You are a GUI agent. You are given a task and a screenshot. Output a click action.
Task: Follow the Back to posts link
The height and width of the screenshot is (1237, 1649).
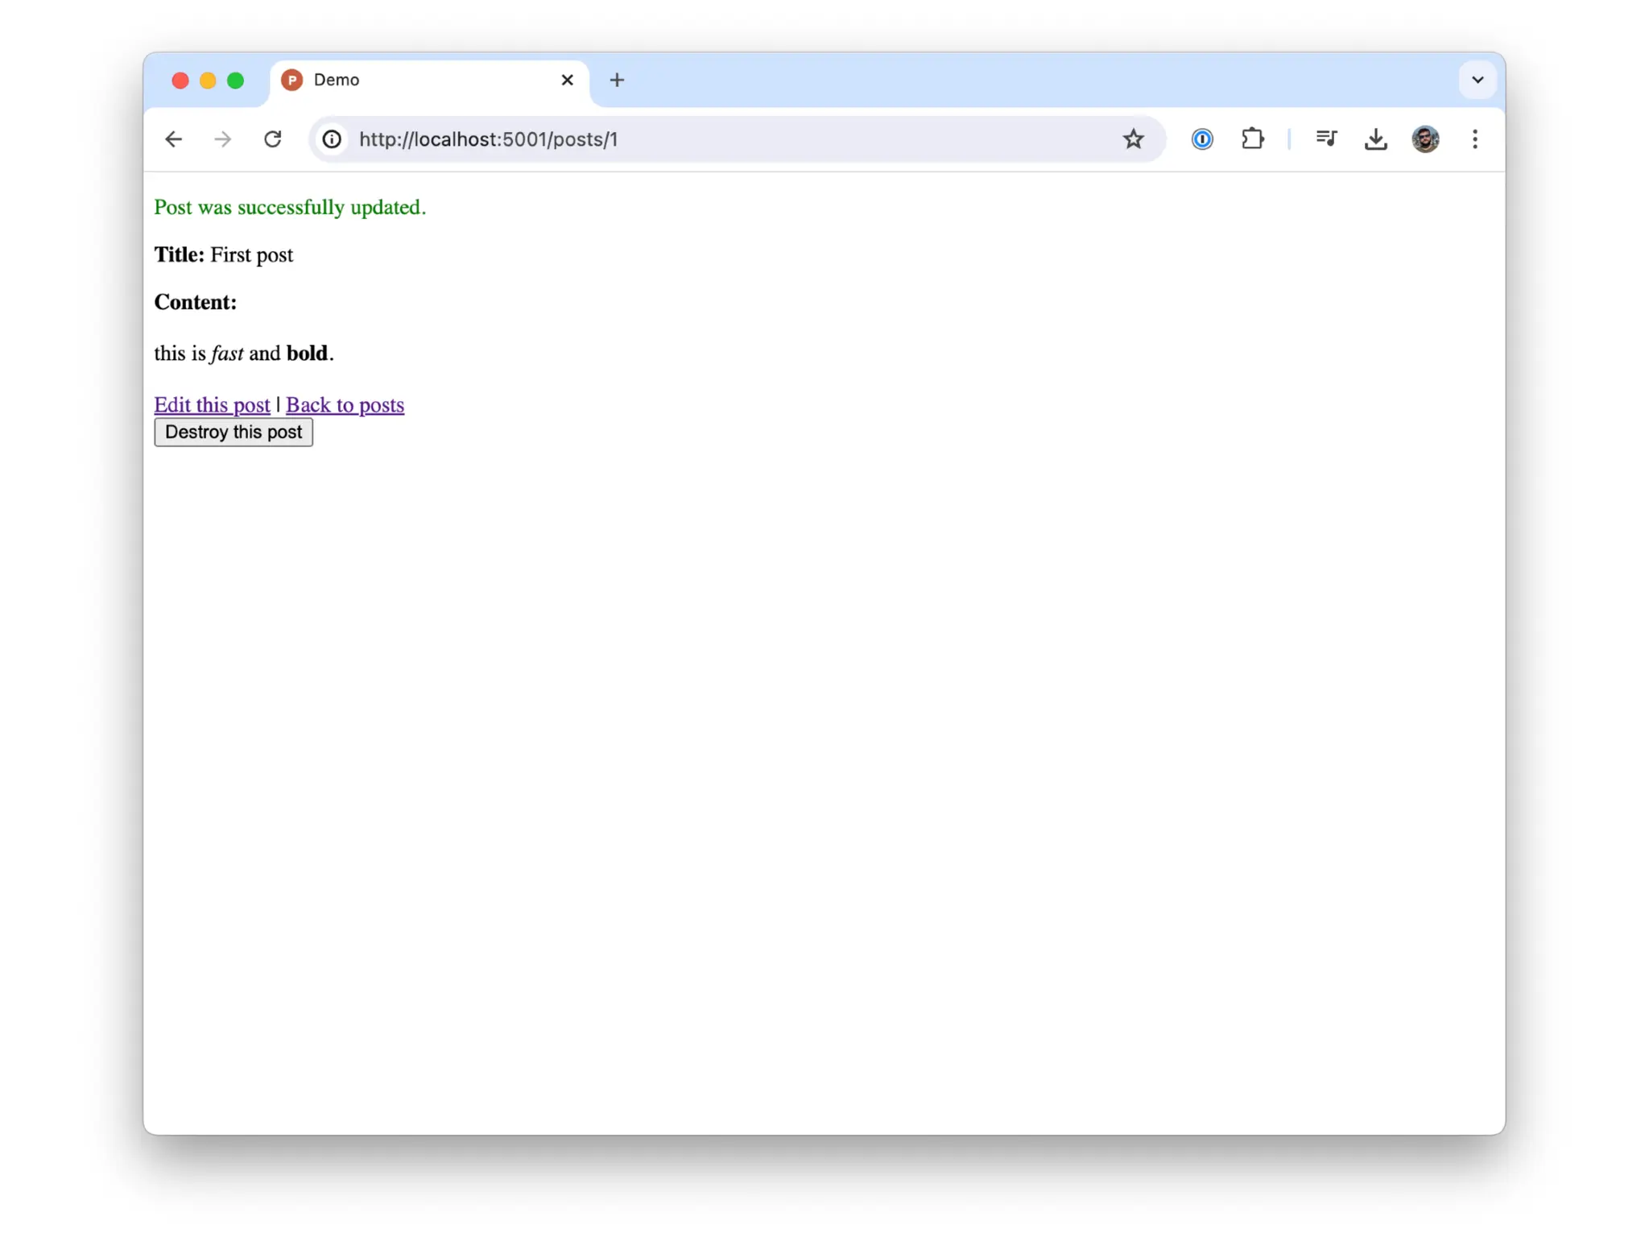pos(345,405)
